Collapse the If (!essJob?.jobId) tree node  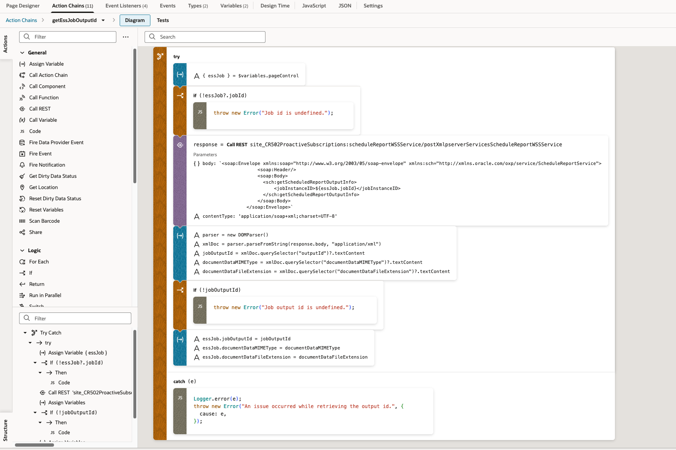tap(35, 363)
